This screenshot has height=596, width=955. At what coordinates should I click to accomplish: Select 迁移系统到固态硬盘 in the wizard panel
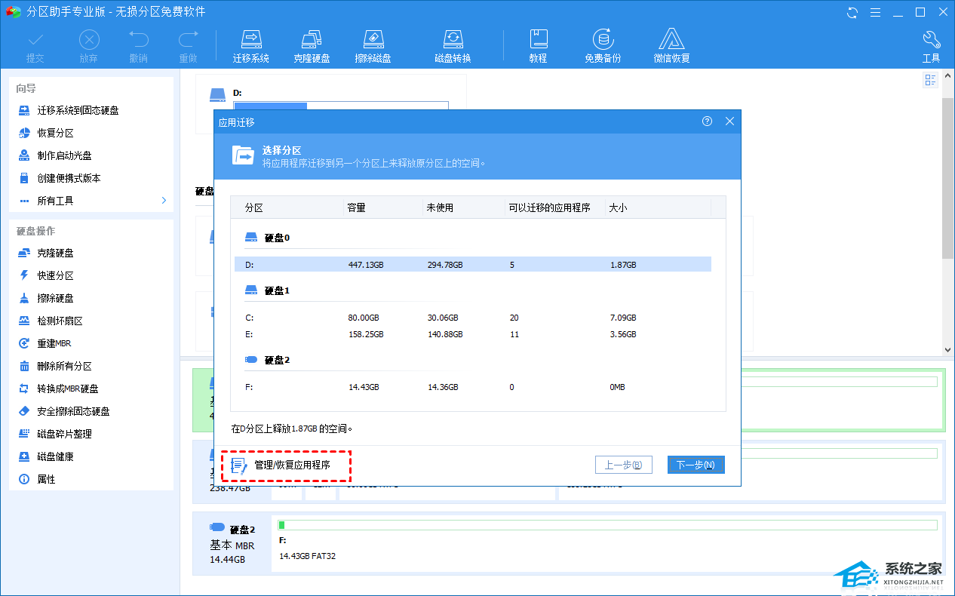pyautogui.click(x=78, y=110)
